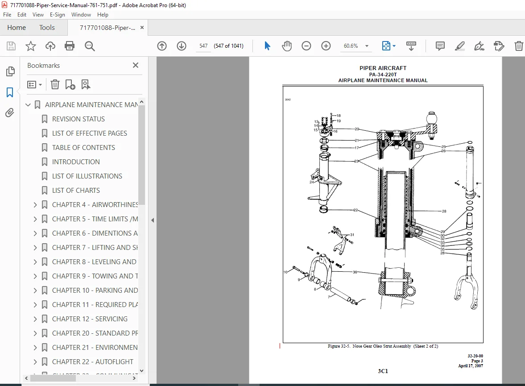Viewport: 525px width, 386px height.
Task: Open the sign document pen icon
Action: pos(479,46)
